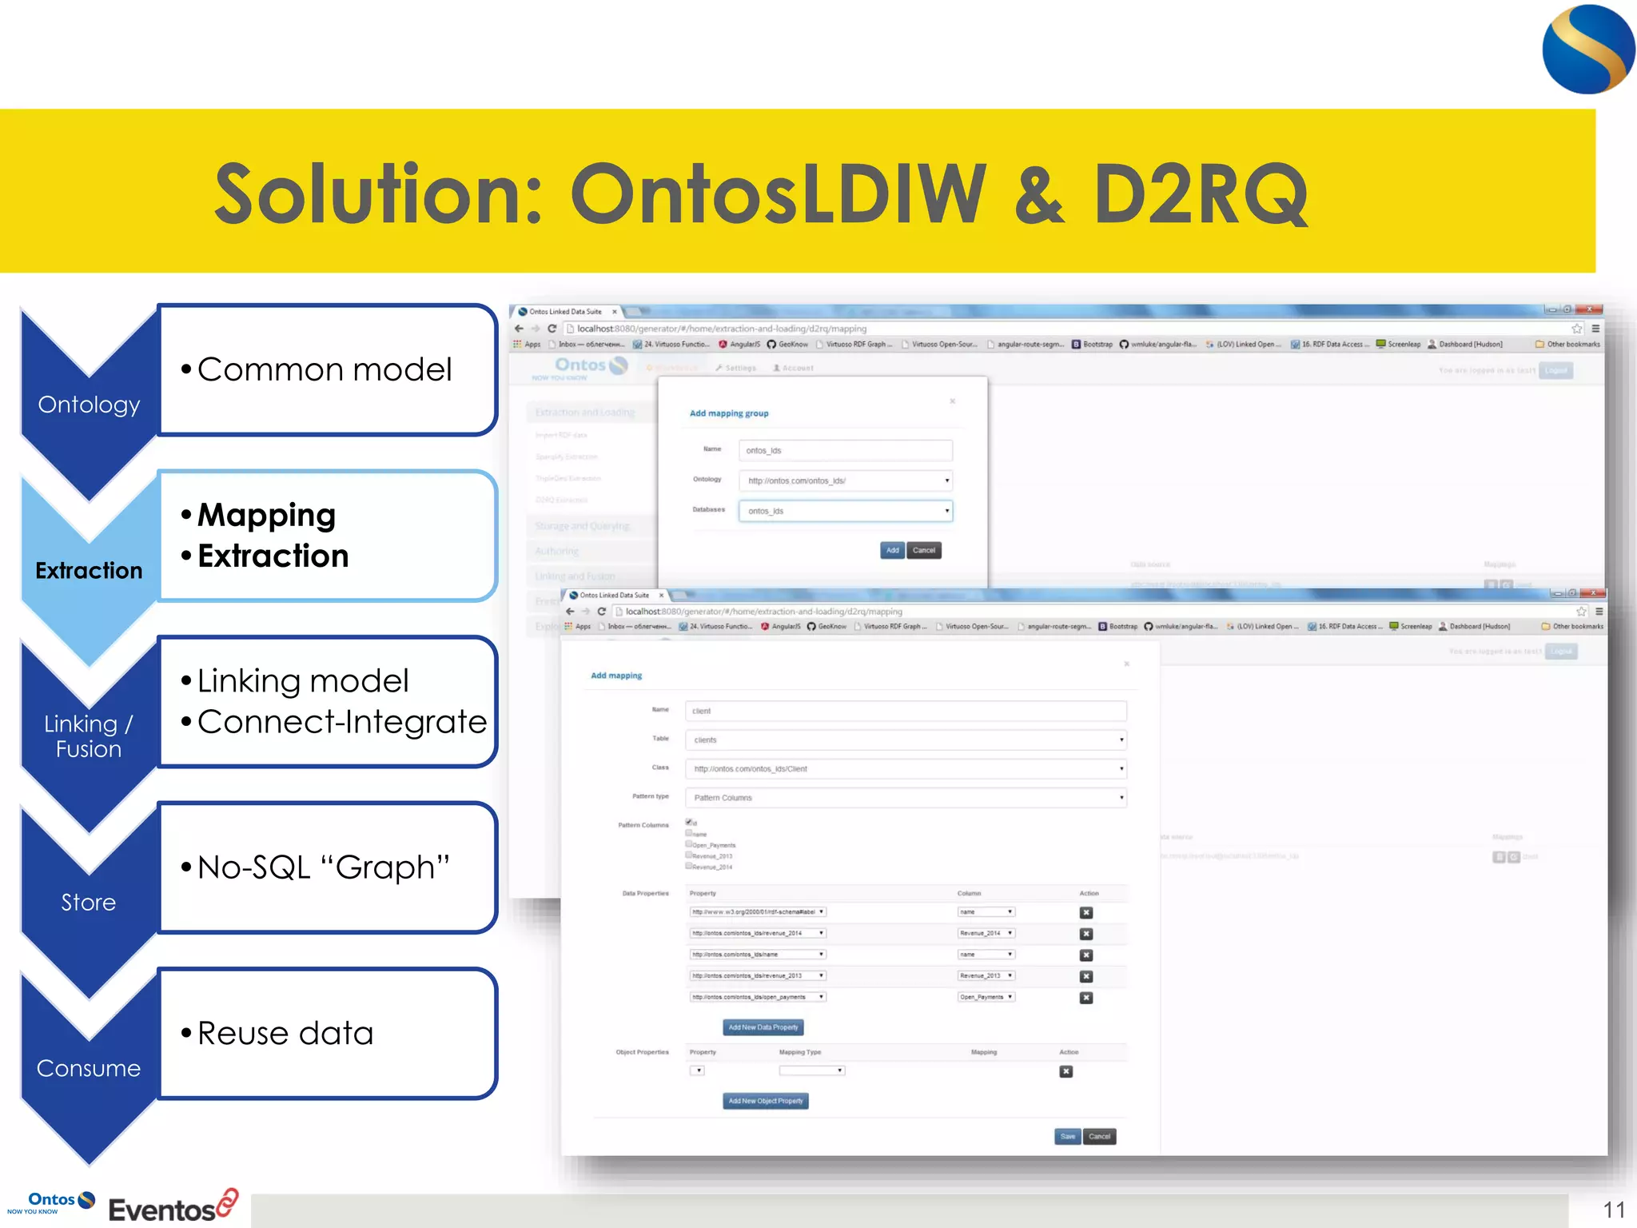Click the reload icon in the lower browser window
This screenshot has width=1637, height=1228.
click(x=602, y=612)
